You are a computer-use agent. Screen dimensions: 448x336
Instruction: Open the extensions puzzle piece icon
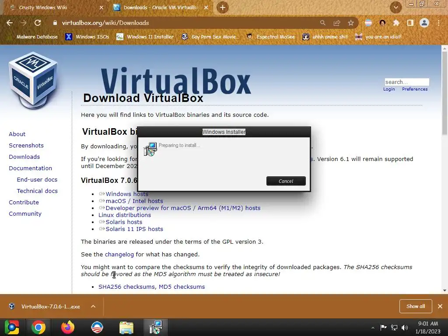(x=396, y=23)
